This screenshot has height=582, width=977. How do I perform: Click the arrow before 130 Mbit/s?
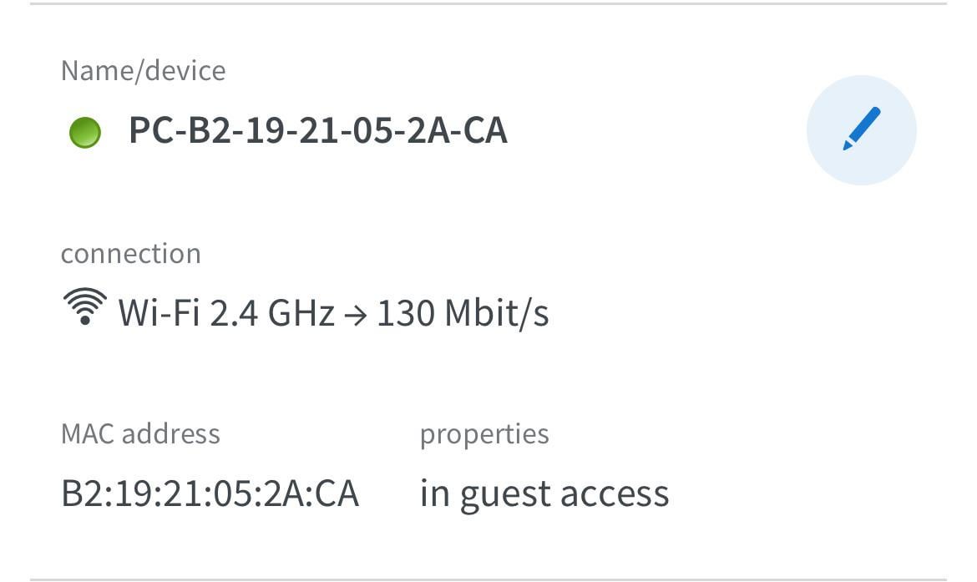356,315
